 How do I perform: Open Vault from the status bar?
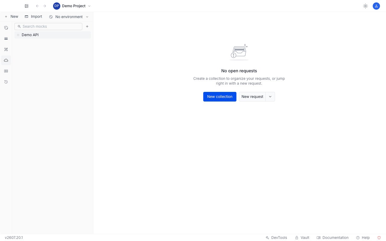point(302,238)
